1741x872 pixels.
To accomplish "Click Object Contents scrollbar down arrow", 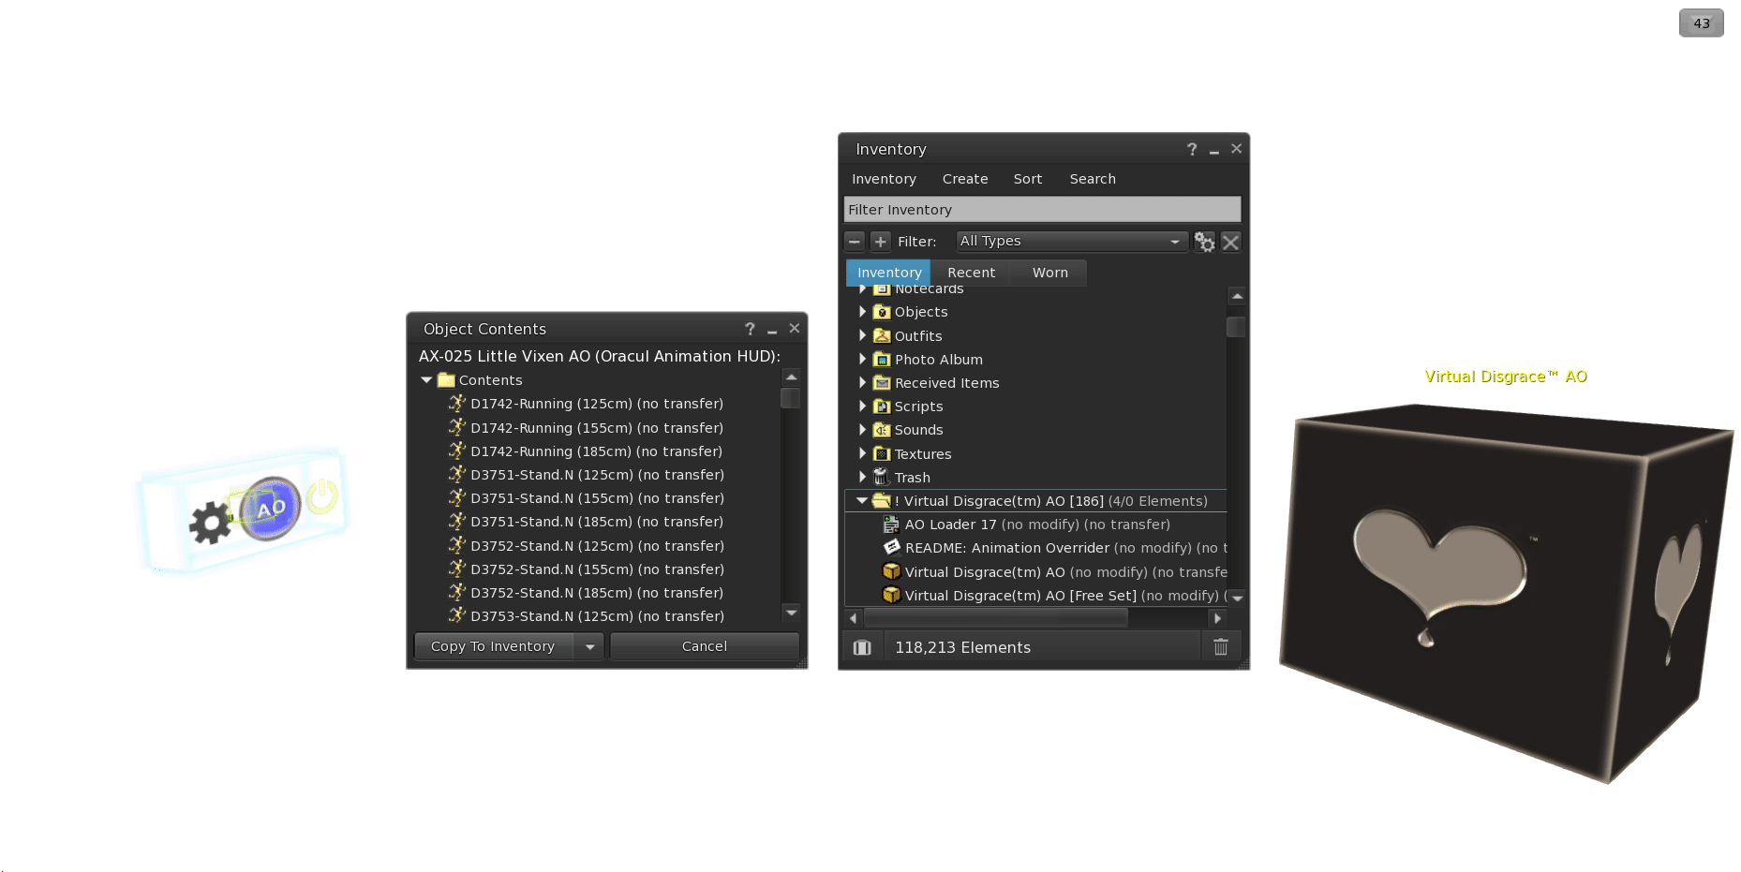I will [791, 613].
